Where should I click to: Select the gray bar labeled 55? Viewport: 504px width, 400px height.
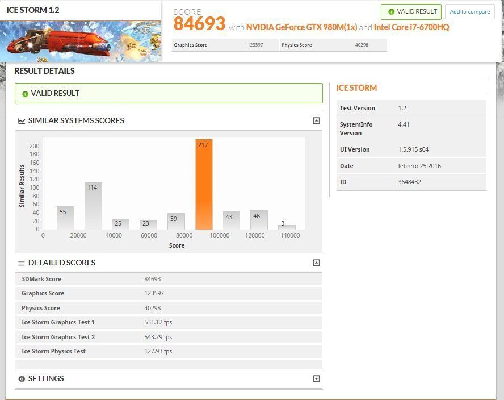(65, 218)
